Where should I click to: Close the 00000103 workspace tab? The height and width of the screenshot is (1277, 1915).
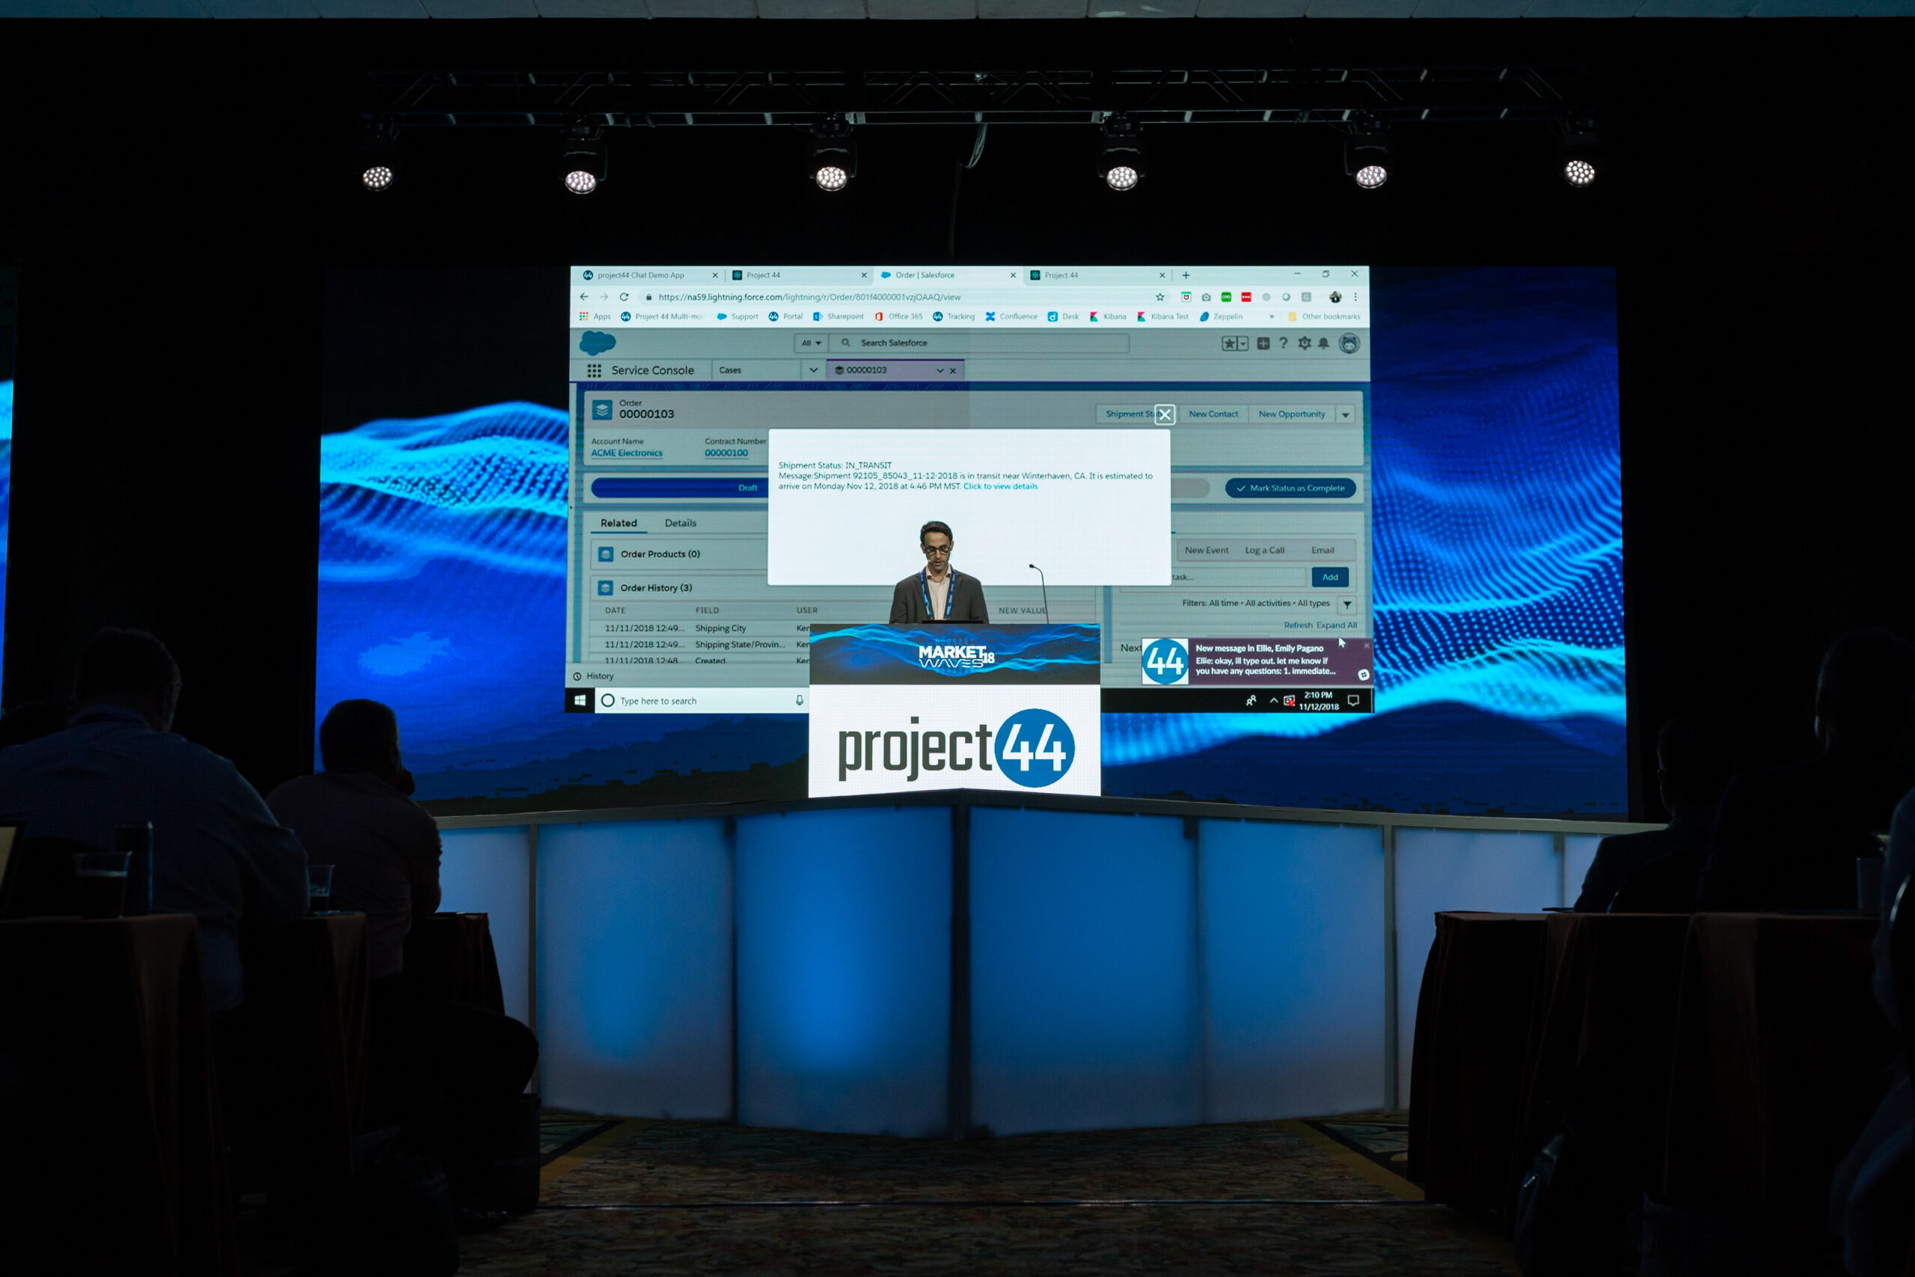[x=952, y=370]
